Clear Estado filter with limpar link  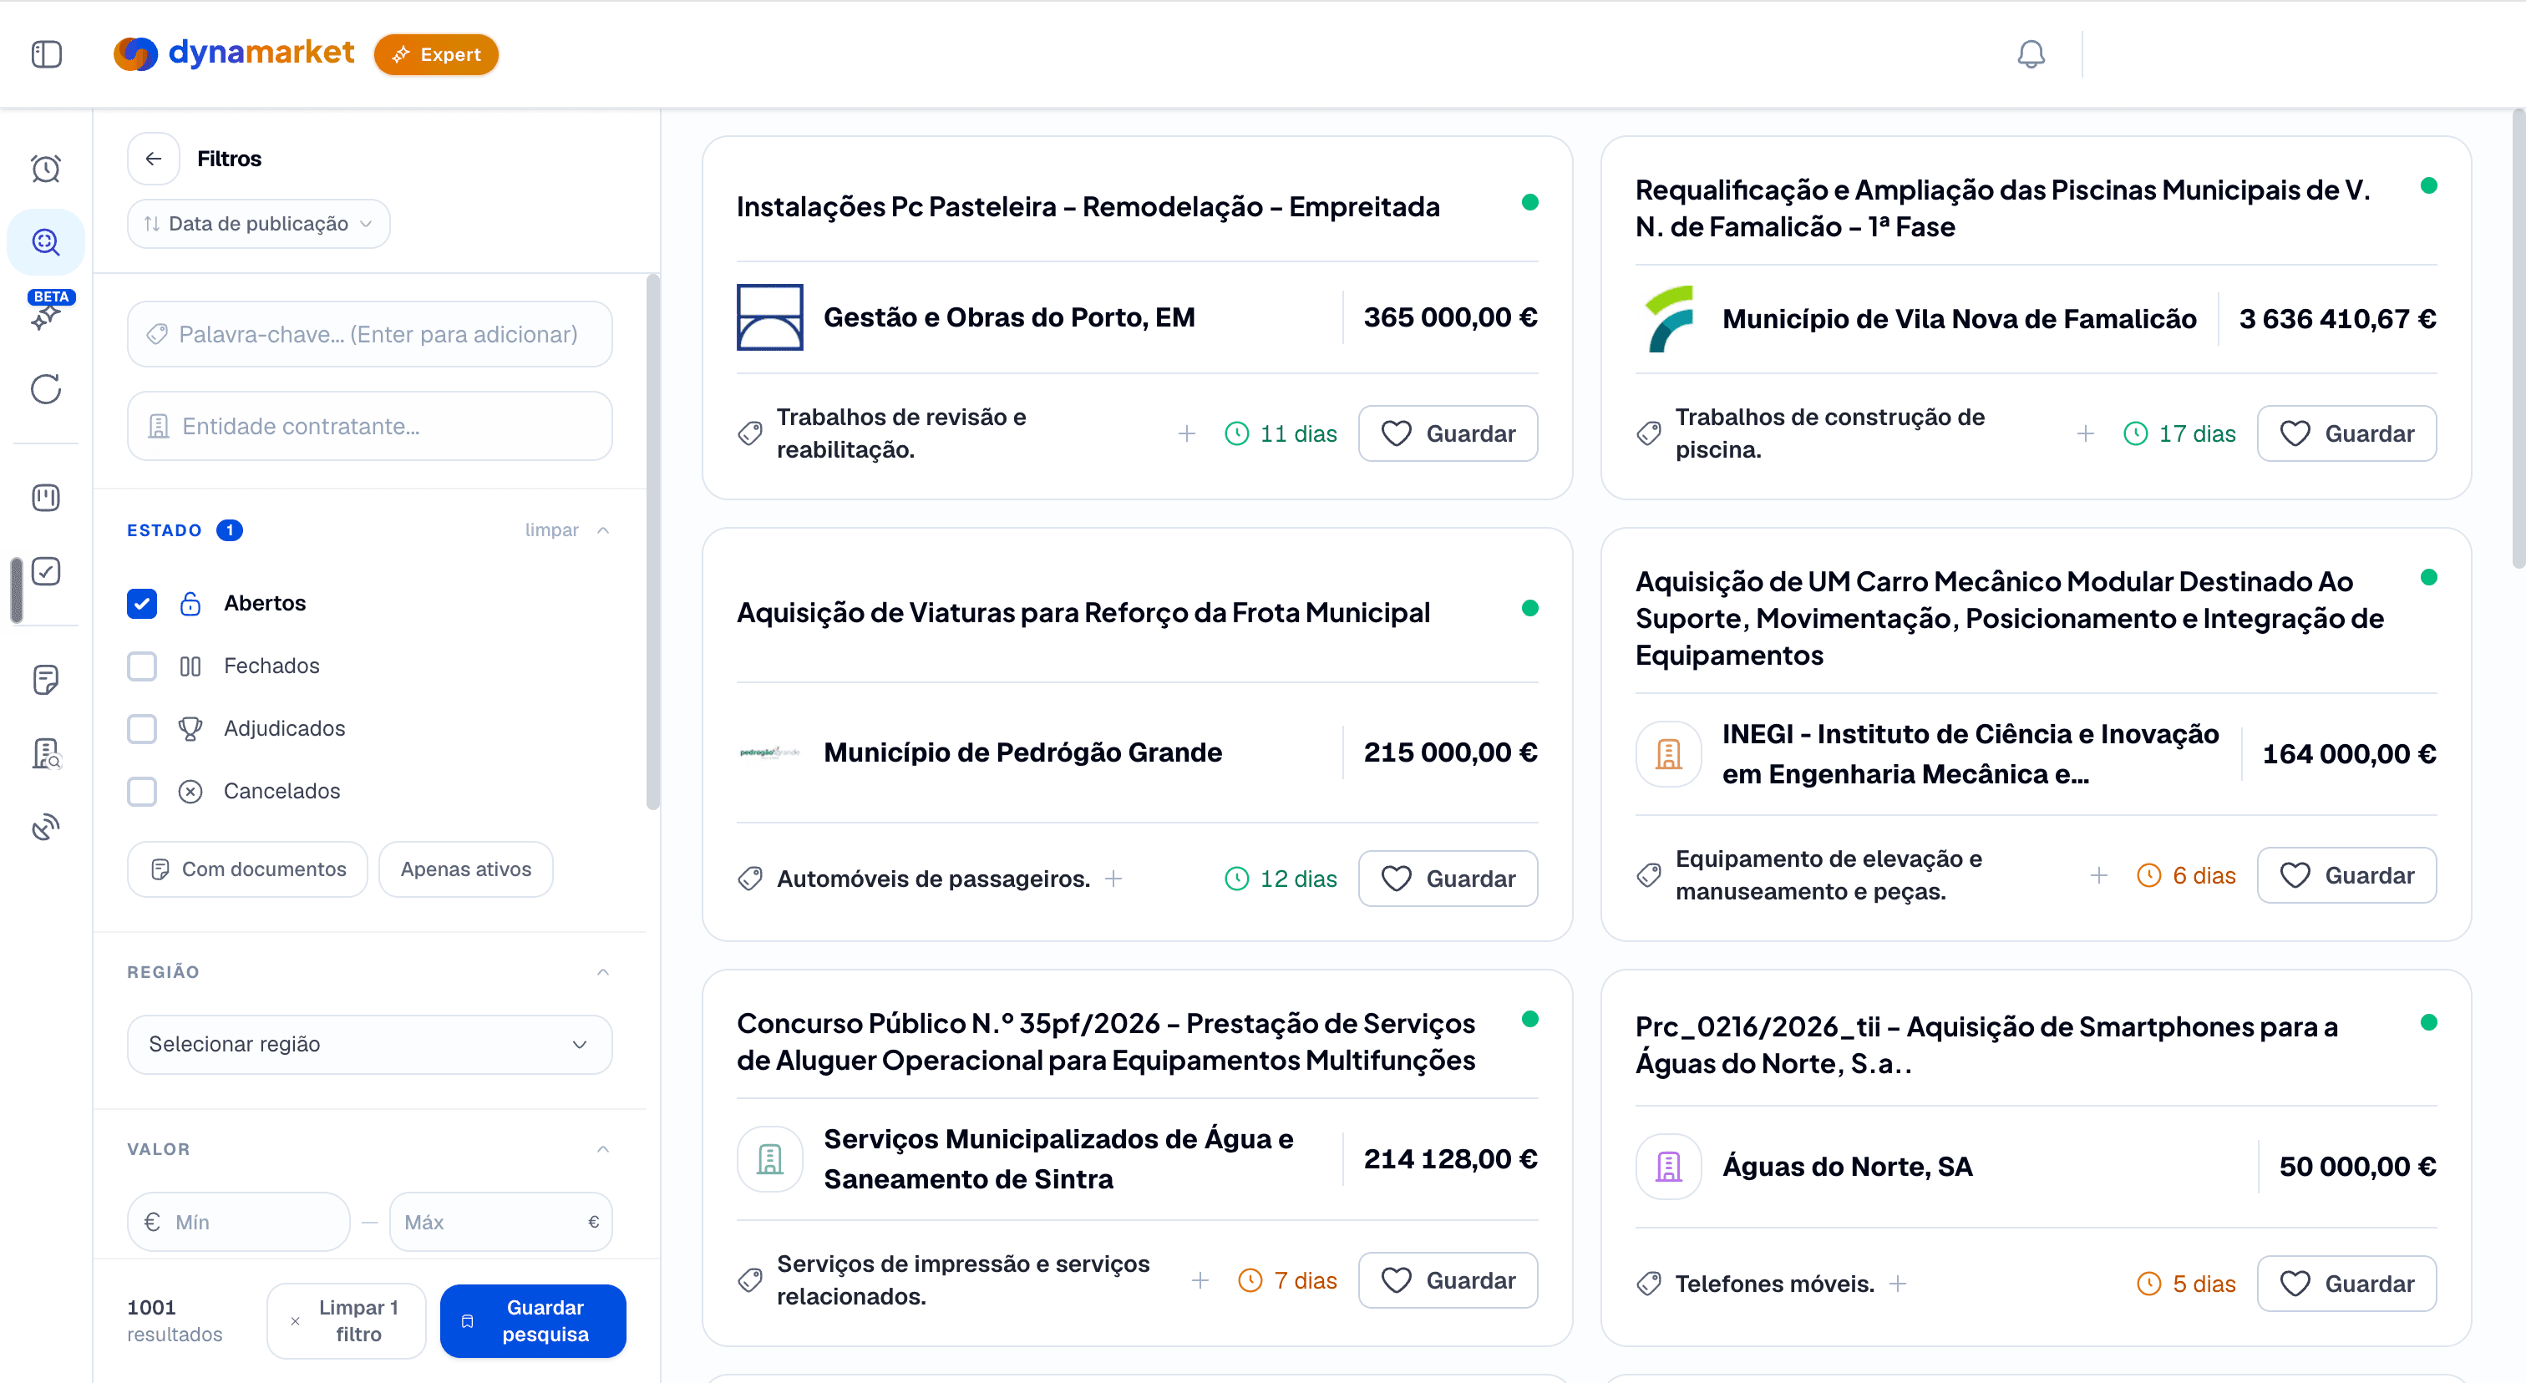(552, 530)
